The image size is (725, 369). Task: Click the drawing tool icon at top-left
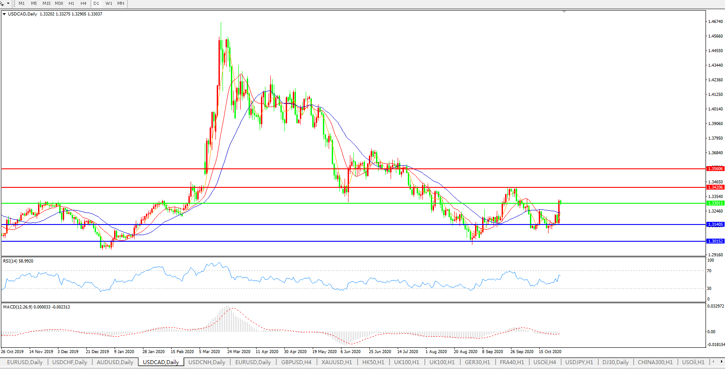coord(2,4)
